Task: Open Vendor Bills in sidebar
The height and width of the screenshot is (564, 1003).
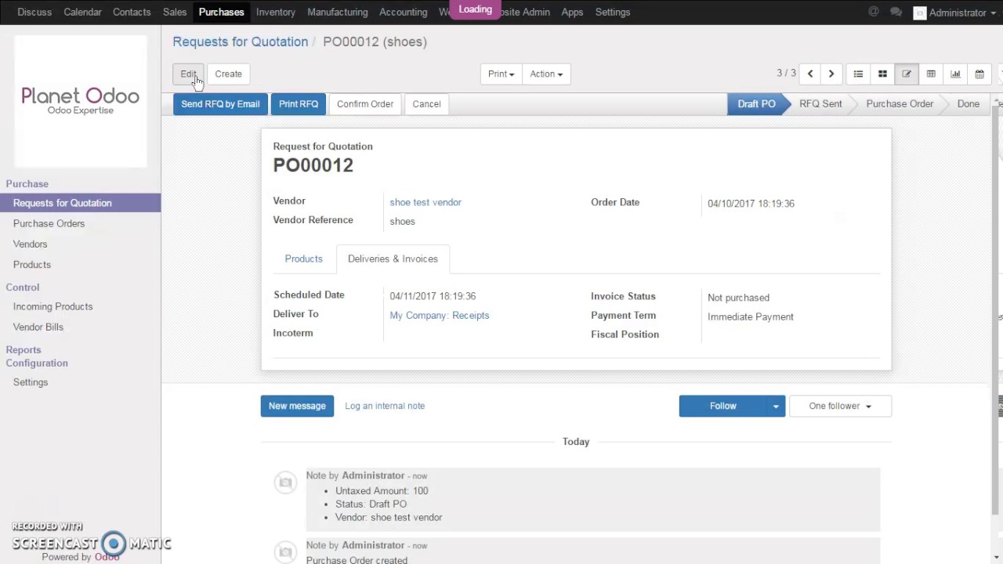Action: [x=38, y=327]
